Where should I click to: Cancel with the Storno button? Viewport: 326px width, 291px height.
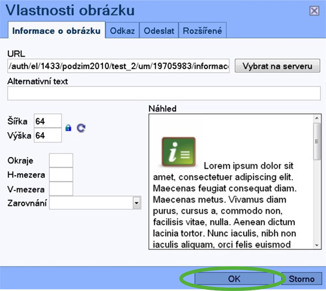[x=302, y=279]
